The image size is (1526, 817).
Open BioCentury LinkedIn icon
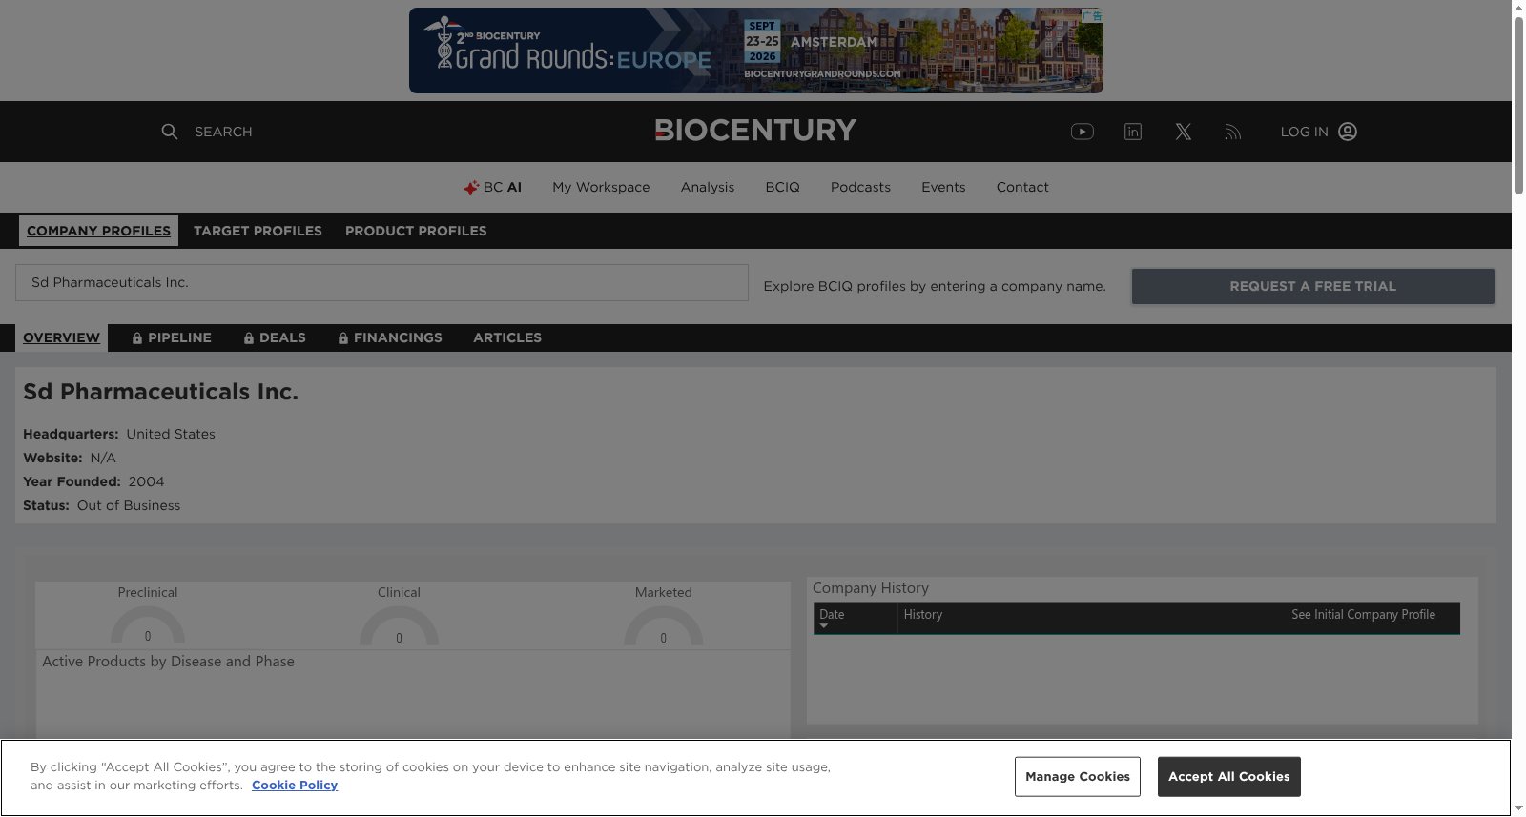1133,132
